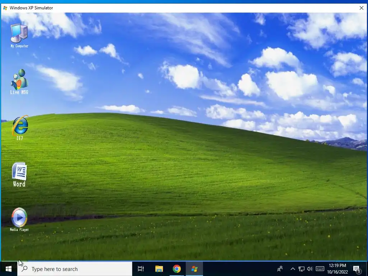
Task: Open the network status tray icon
Action: click(x=302, y=269)
